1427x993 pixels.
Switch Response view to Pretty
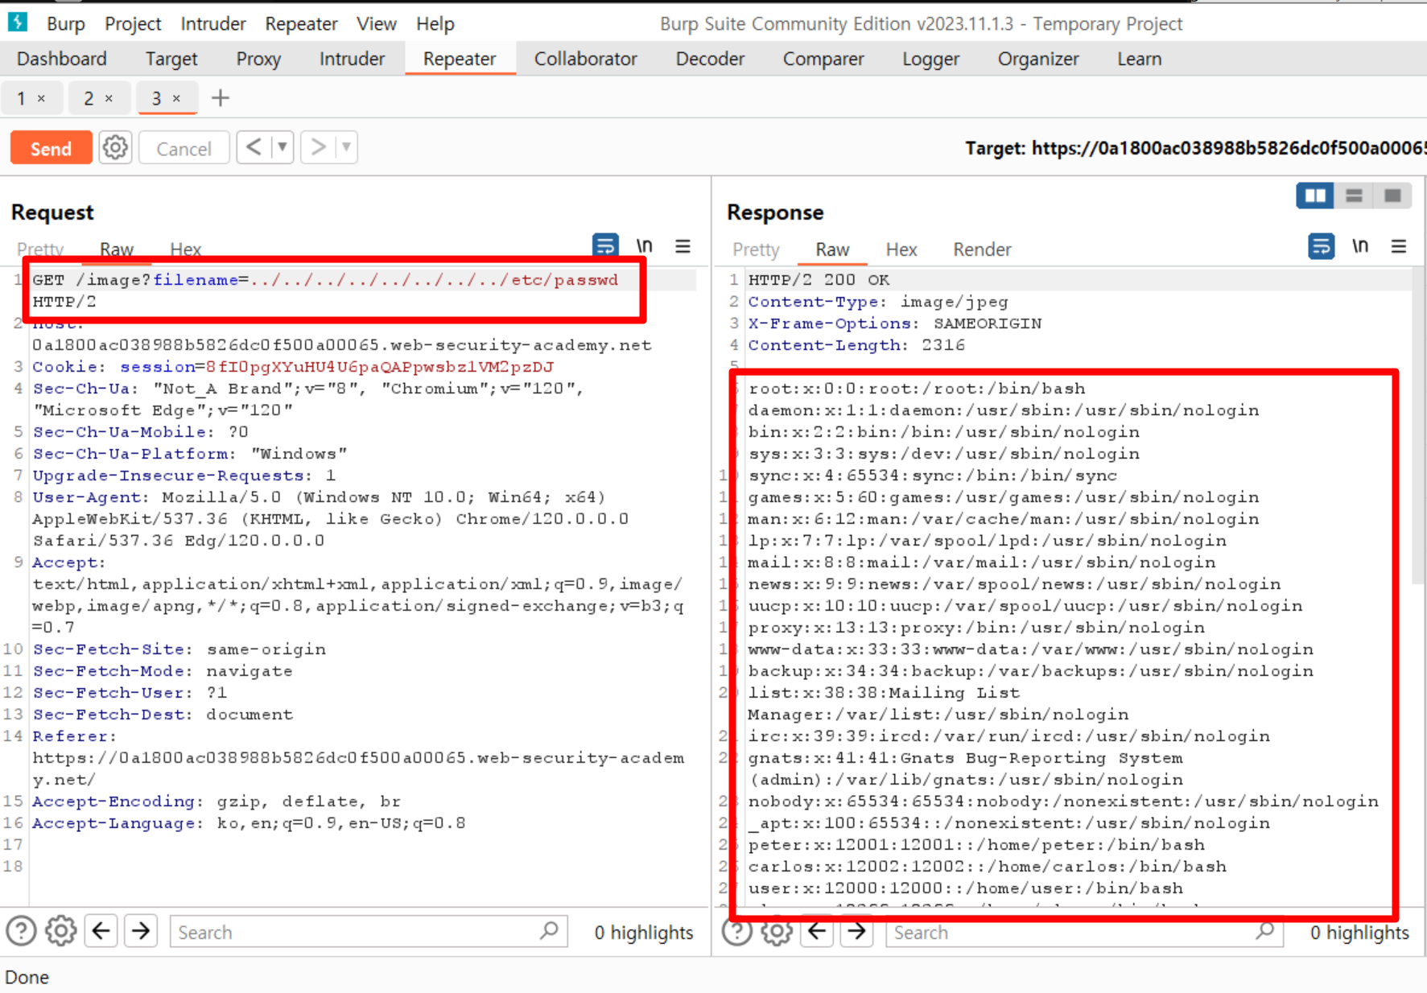[757, 249]
